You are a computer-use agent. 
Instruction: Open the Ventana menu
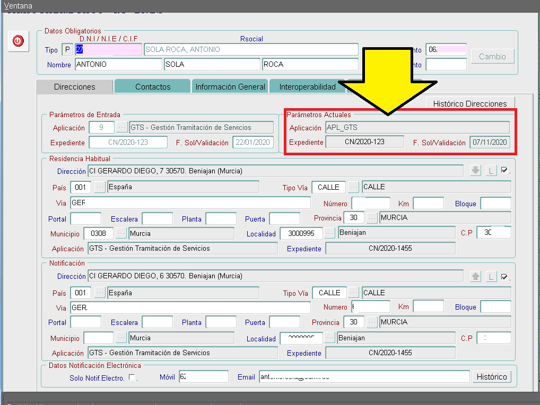[18, 6]
